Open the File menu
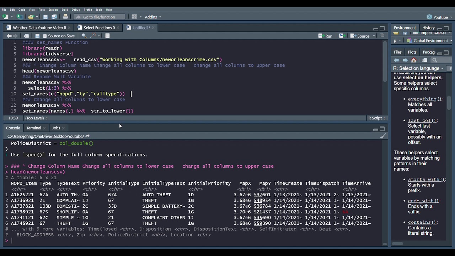The image size is (455, 256). 4,10
